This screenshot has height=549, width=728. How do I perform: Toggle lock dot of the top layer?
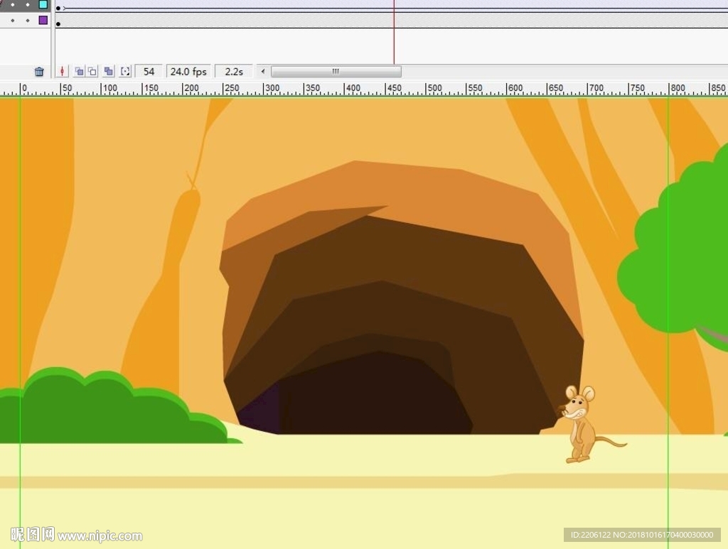(x=28, y=4)
